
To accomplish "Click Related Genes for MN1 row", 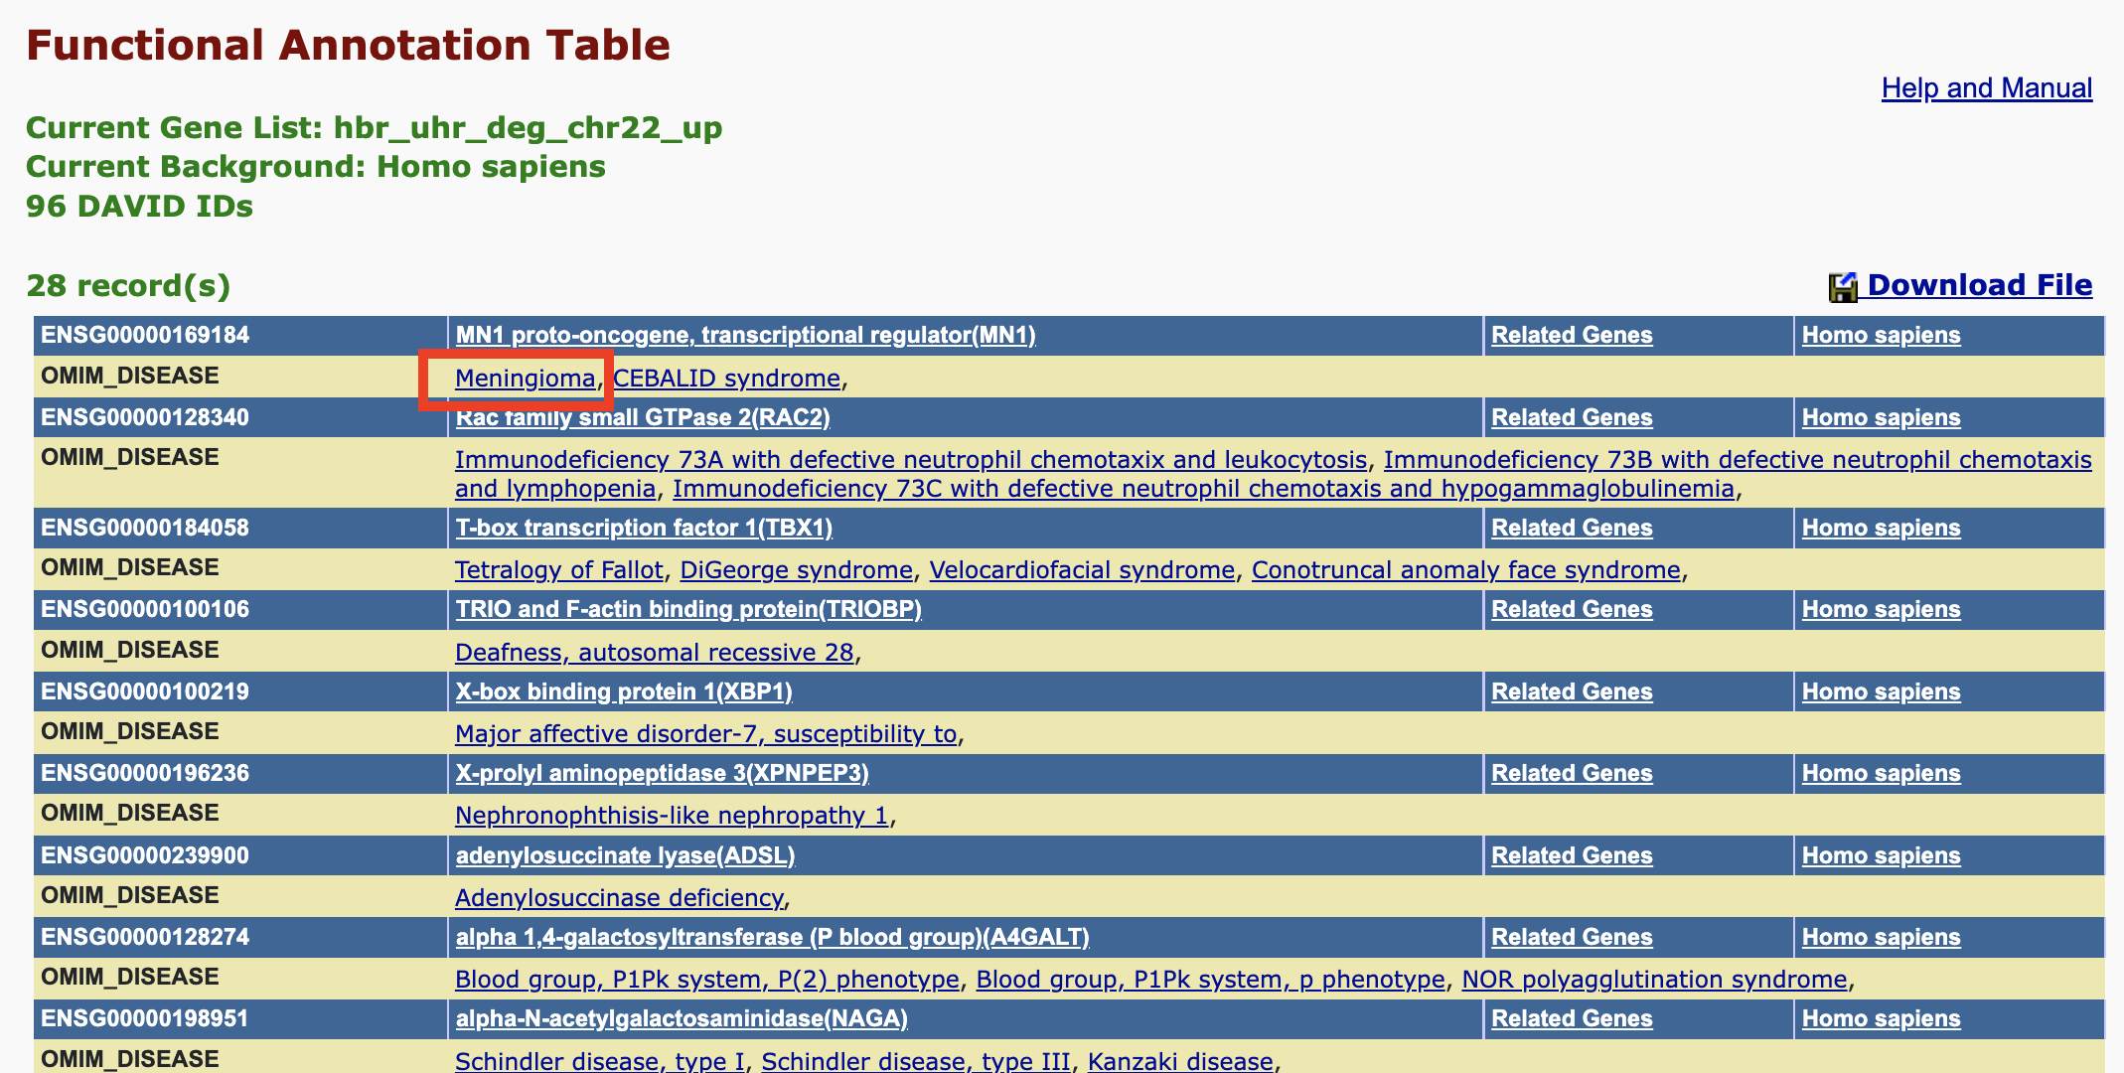I will [1572, 336].
